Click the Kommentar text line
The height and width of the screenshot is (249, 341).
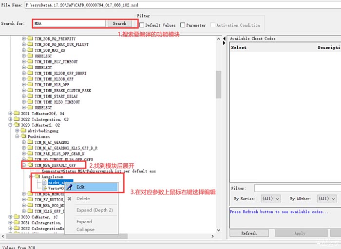(99, 171)
